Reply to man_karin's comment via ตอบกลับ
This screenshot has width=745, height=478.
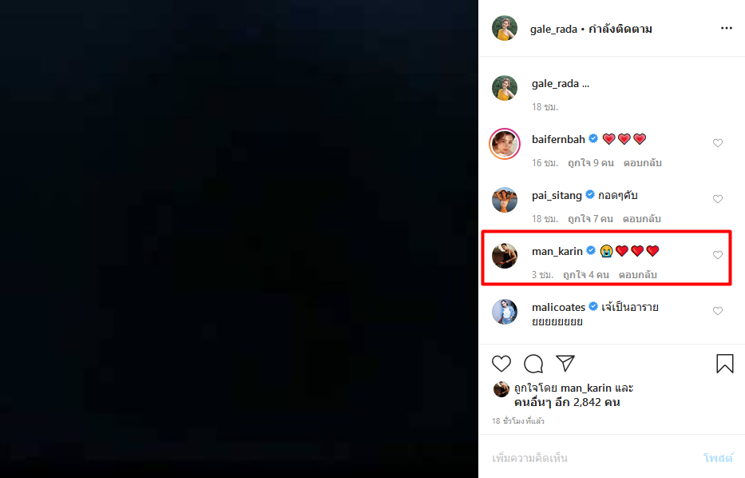pyautogui.click(x=638, y=275)
